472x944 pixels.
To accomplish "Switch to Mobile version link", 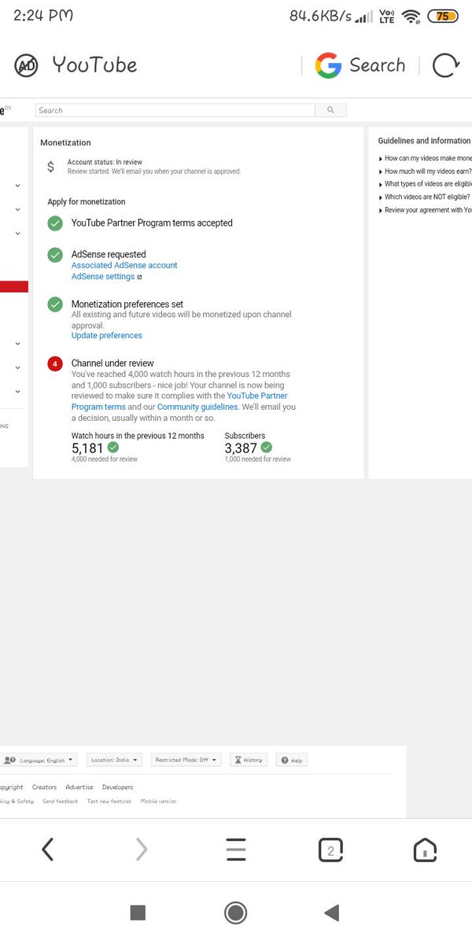I will coord(158,802).
